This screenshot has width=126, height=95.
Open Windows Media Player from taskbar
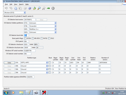(x=13, y=93)
